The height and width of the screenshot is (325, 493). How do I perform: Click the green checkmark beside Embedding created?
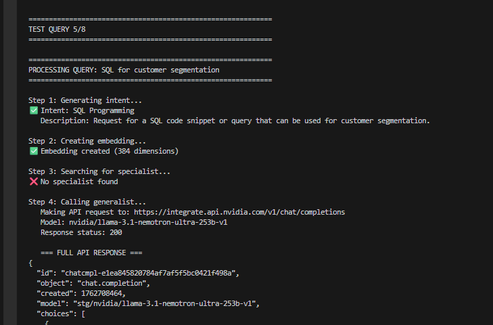pyautogui.click(x=34, y=151)
